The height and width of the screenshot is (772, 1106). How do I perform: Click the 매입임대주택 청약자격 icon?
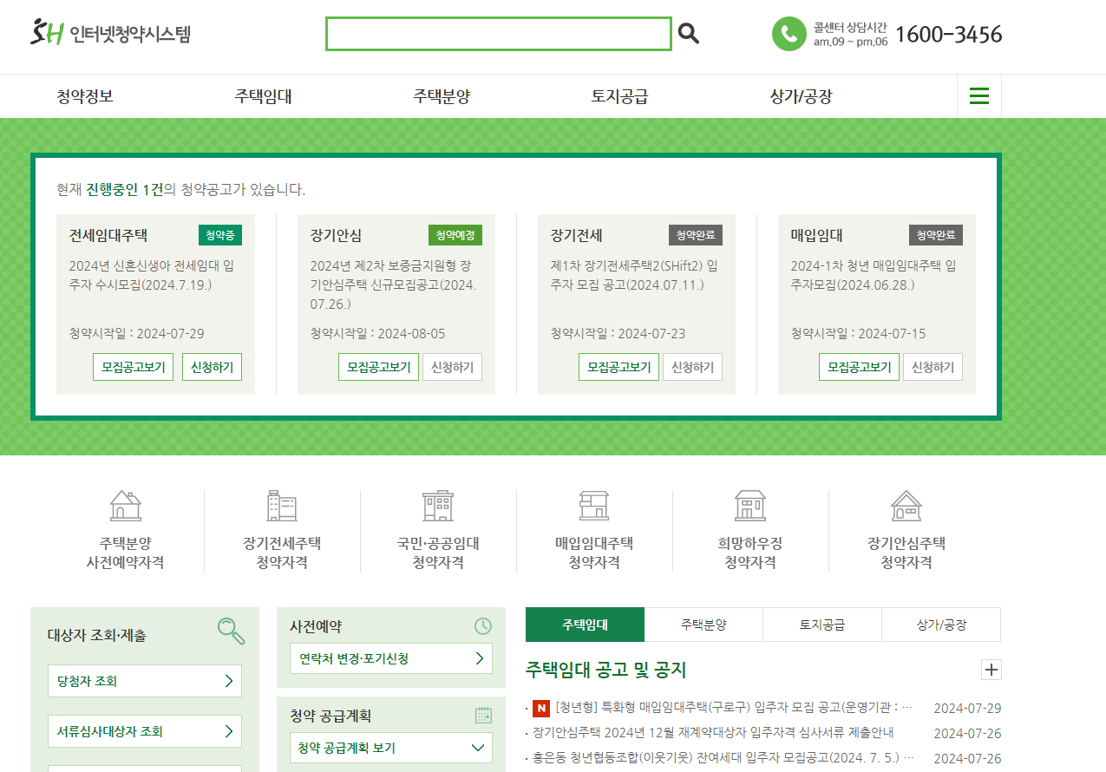point(593,505)
